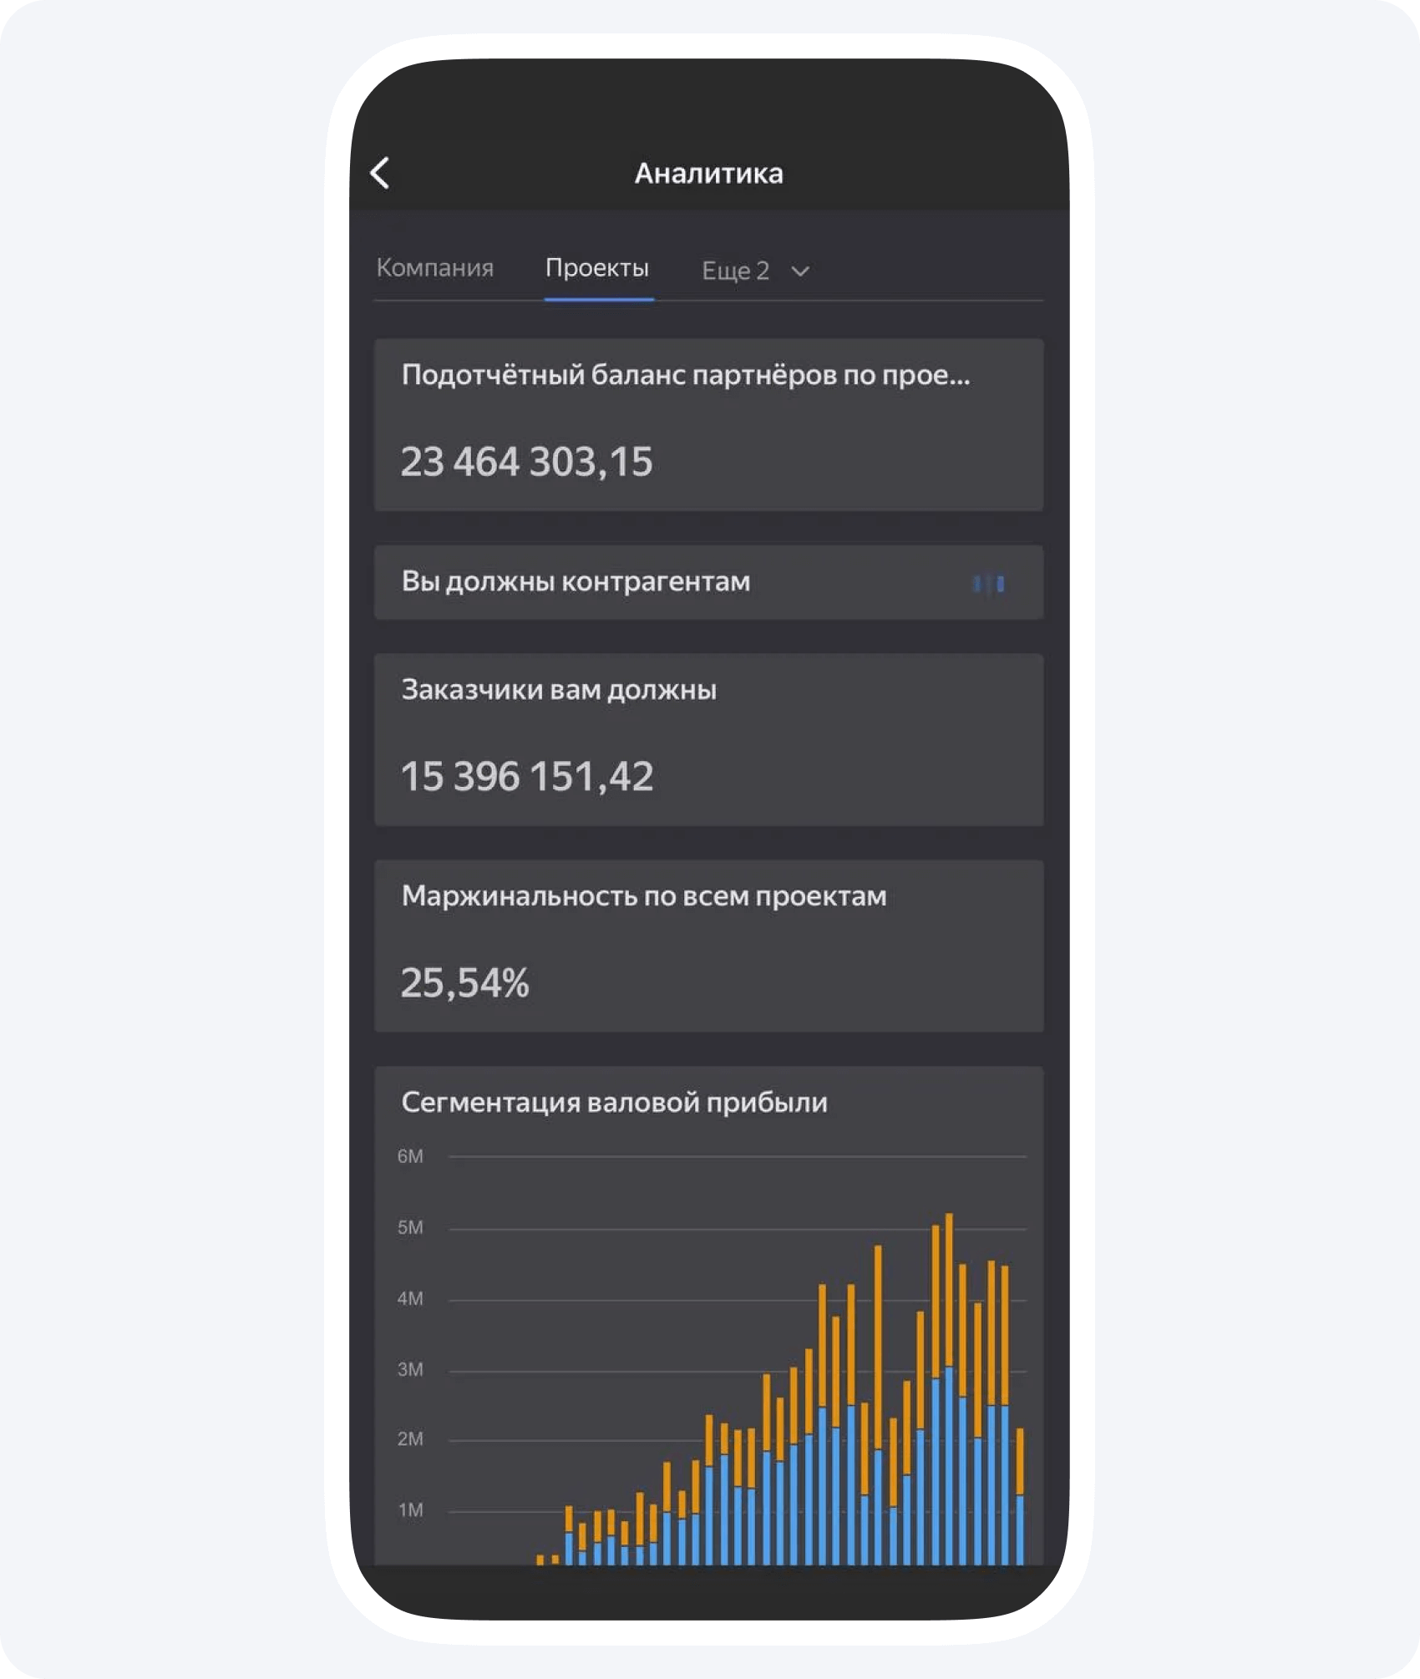Screen dimensions: 1420x1679
Task: Click the 6M axis label
Action: point(410,1156)
